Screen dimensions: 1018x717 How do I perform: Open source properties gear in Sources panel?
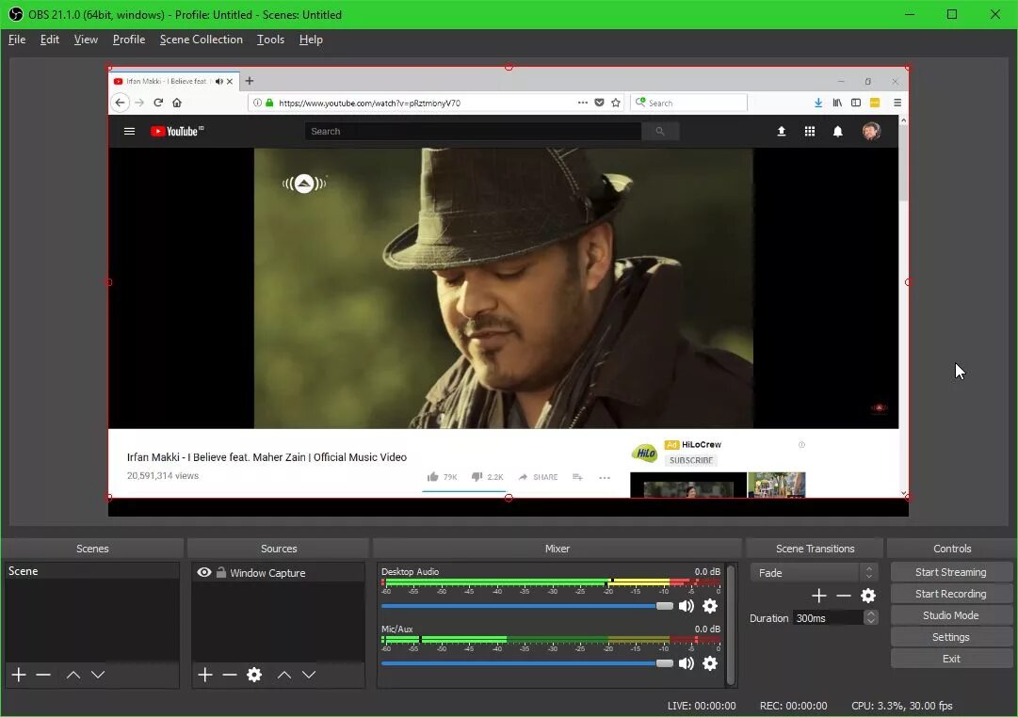pyautogui.click(x=254, y=675)
